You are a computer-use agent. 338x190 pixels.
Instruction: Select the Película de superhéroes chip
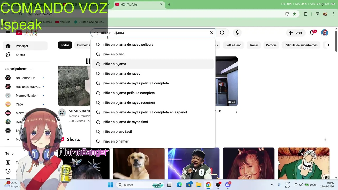[301, 45]
